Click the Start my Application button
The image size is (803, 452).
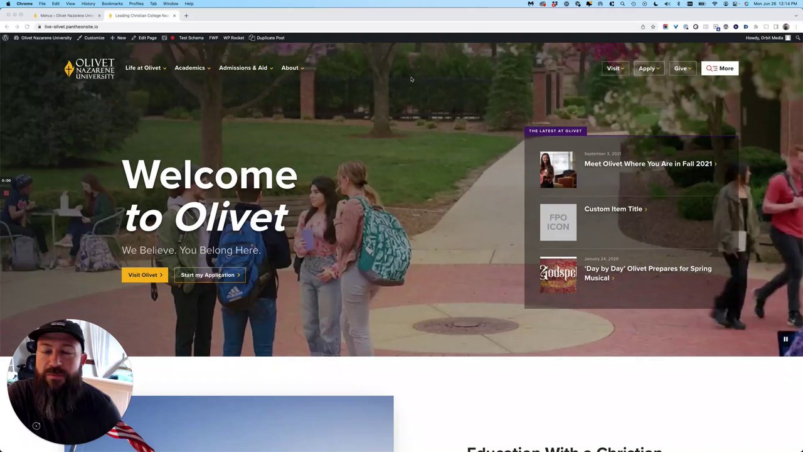[210, 275]
